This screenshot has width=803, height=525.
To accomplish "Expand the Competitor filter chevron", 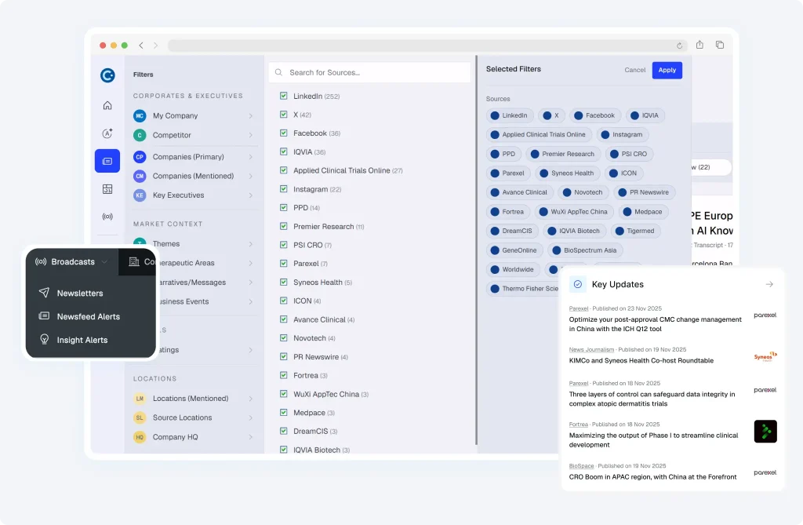I will tap(250, 135).
